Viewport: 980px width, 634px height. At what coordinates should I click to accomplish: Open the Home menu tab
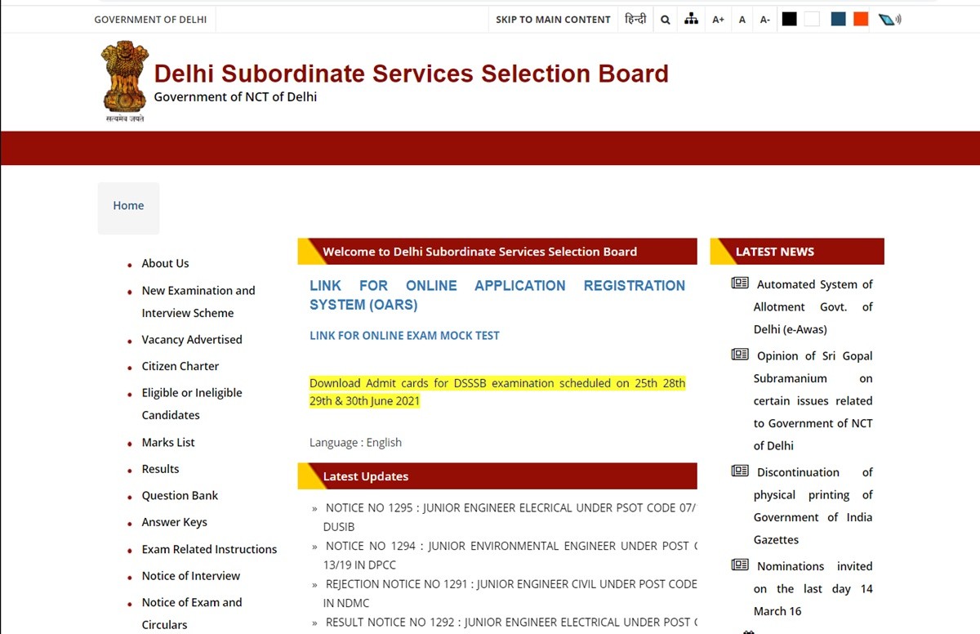pyautogui.click(x=128, y=206)
